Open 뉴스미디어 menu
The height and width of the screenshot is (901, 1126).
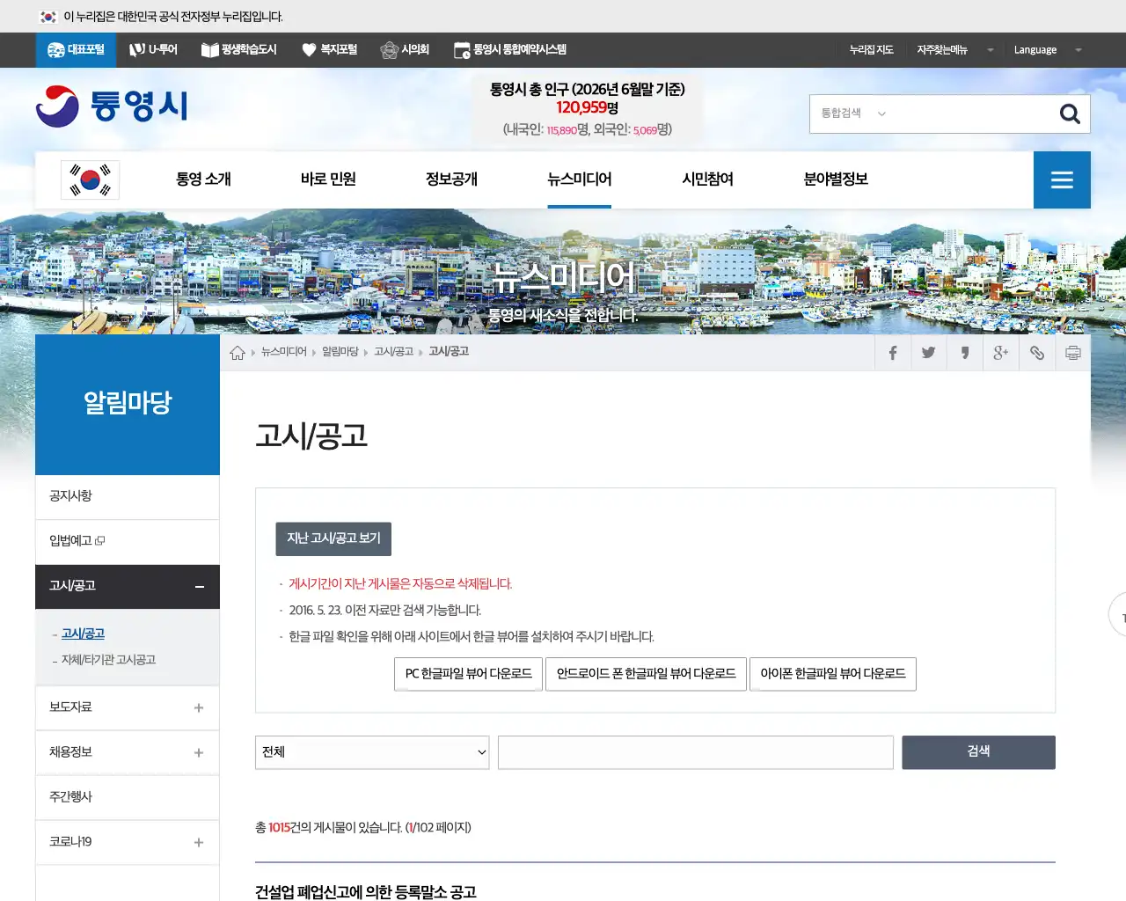[580, 179]
